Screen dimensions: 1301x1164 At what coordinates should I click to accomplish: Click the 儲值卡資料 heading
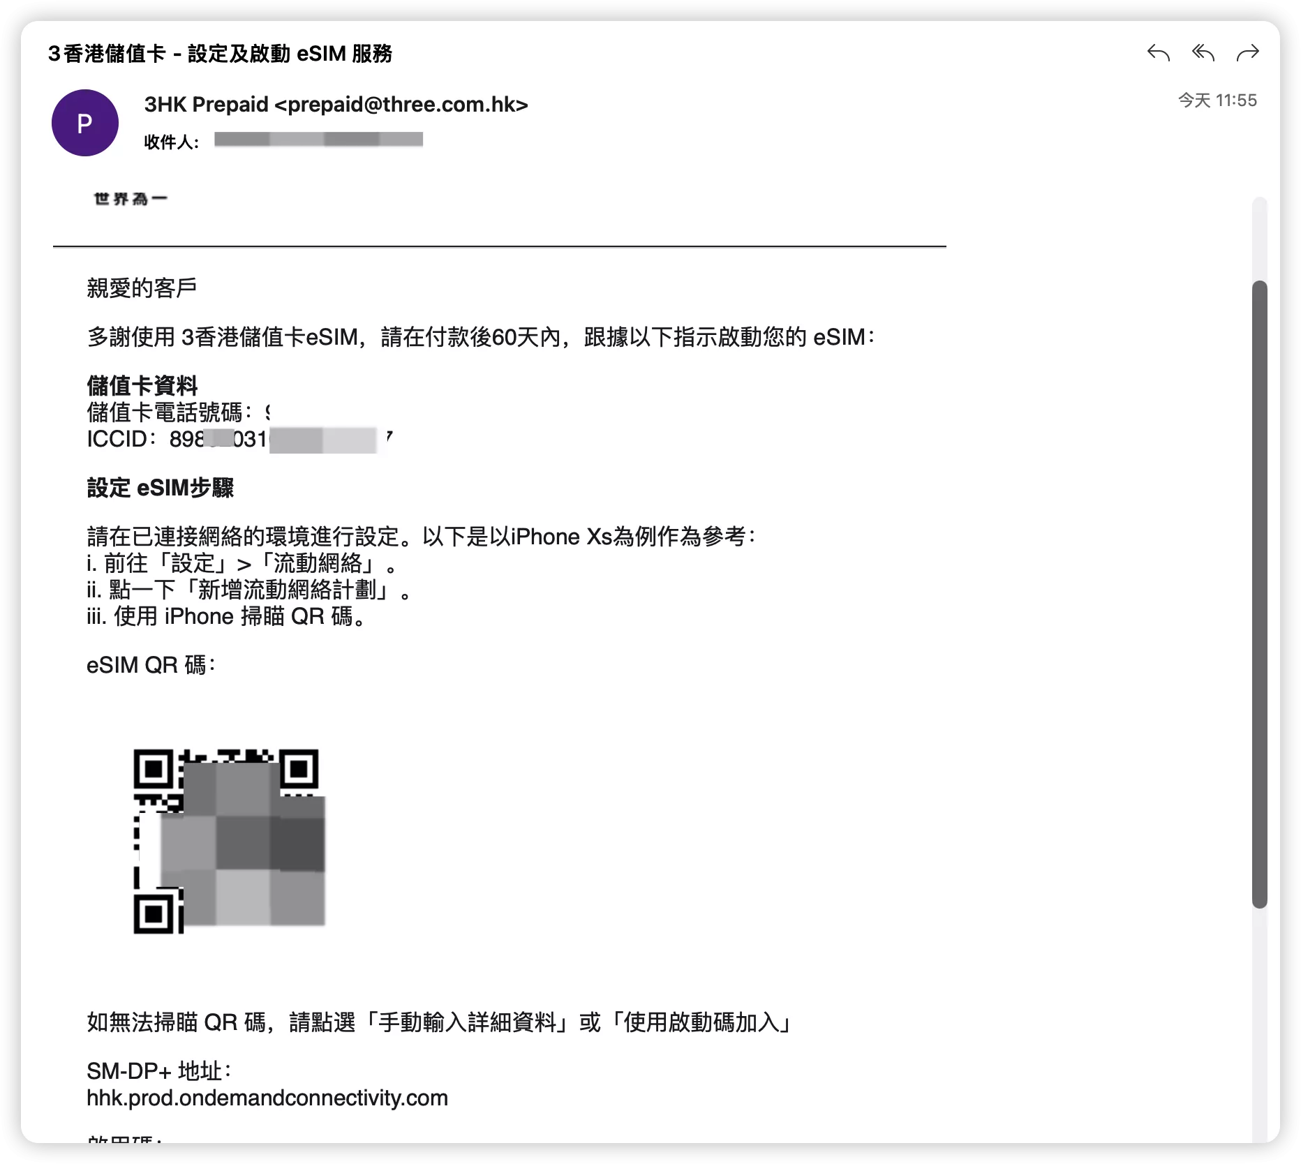142,385
